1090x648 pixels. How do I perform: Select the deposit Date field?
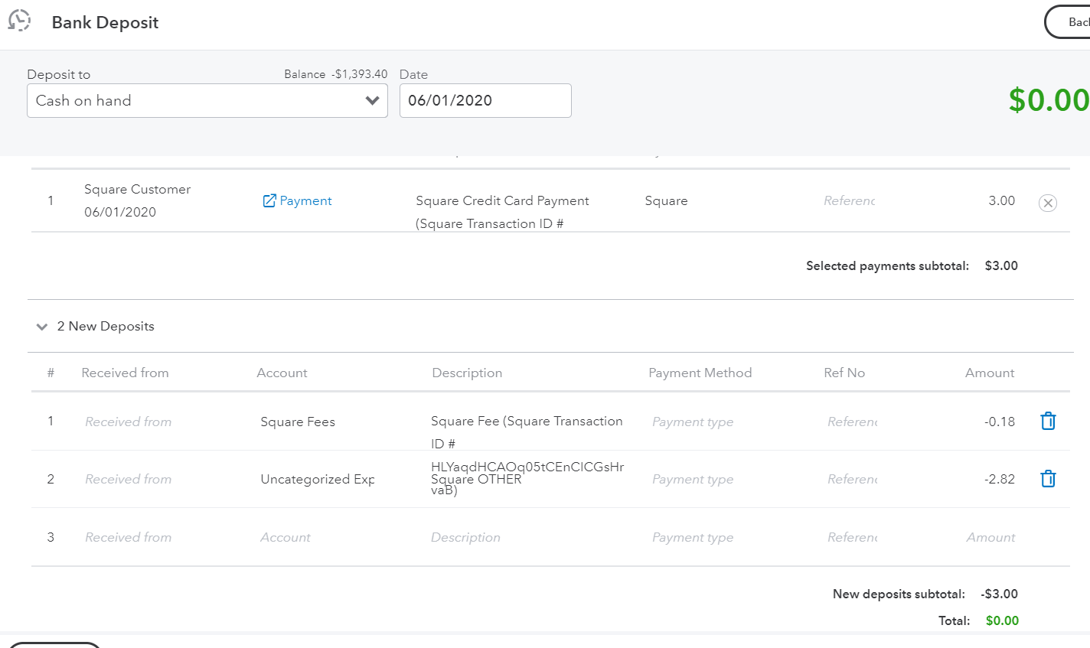pyautogui.click(x=485, y=100)
